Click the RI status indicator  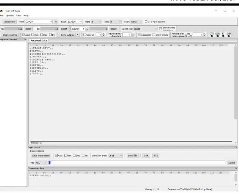click(223, 35)
